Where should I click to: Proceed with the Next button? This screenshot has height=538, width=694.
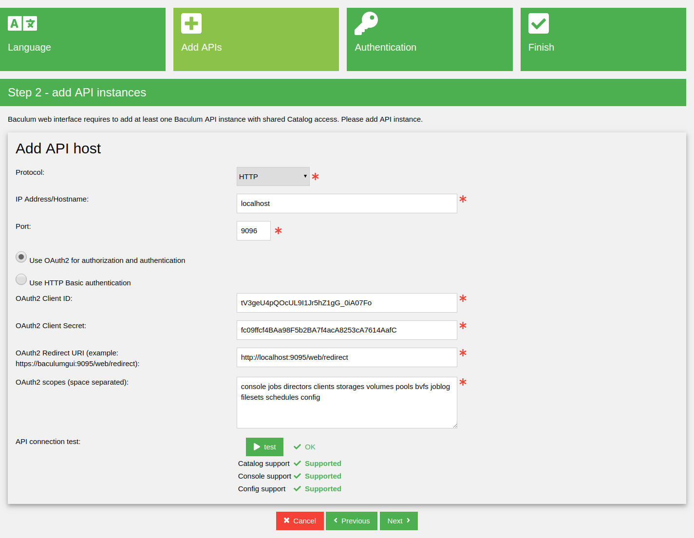(399, 521)
